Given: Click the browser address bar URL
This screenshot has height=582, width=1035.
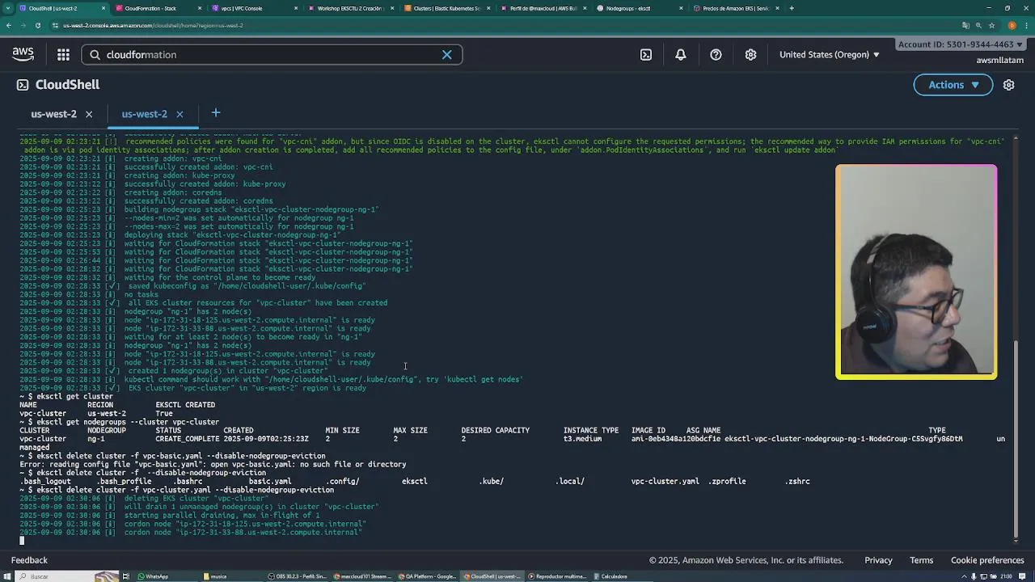Looking at the screenshot, I should click(153, 25).
